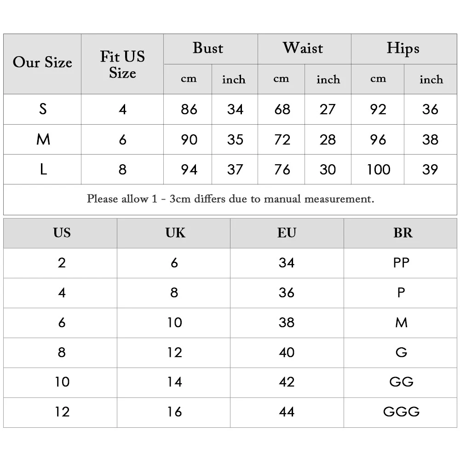Viewport: 460px width, 460px height.
Task: Click size L row label
Action: tap(42, 169)
